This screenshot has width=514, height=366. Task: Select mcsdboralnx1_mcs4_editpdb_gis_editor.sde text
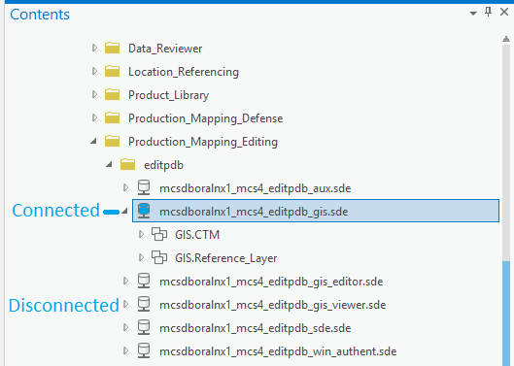coord(271,282)
